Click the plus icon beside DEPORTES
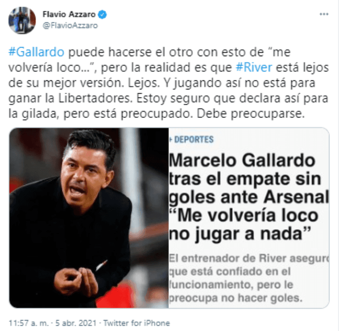The height and width of the screenshot is (331, 339). click(170, 140)
